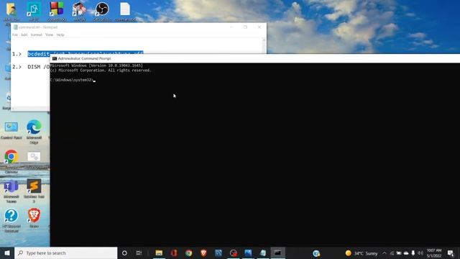Screen dimensions: 460x259
Task: Click the taskbar search box
Action: click(x=65, y=253)
